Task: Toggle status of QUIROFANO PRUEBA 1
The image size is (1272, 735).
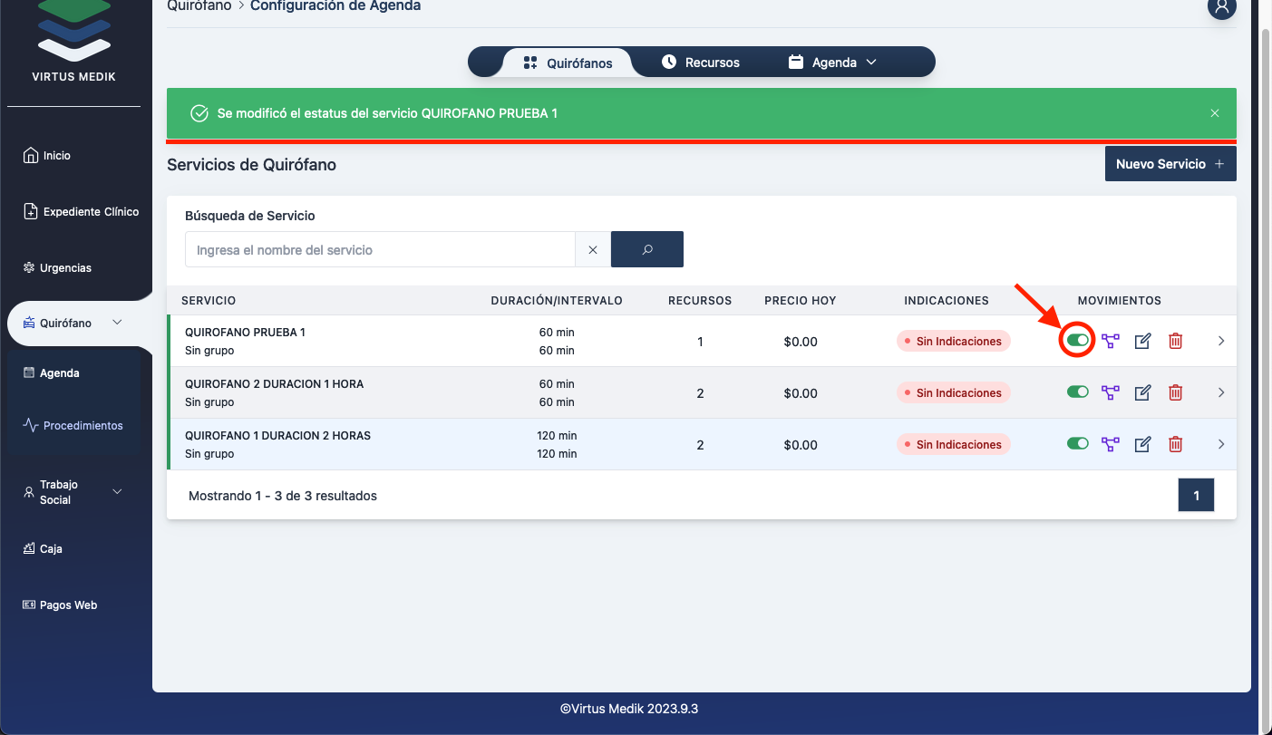Action: click(1078, 341)
